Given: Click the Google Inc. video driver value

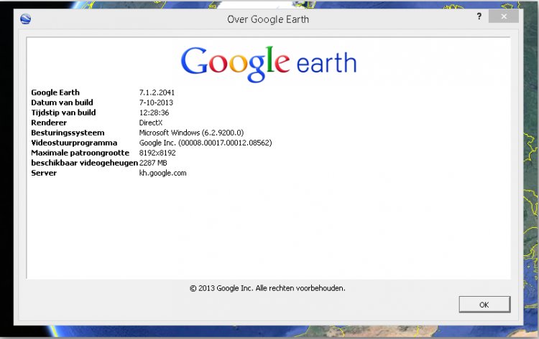Looking at the screenshot, I should click(205, 143).
